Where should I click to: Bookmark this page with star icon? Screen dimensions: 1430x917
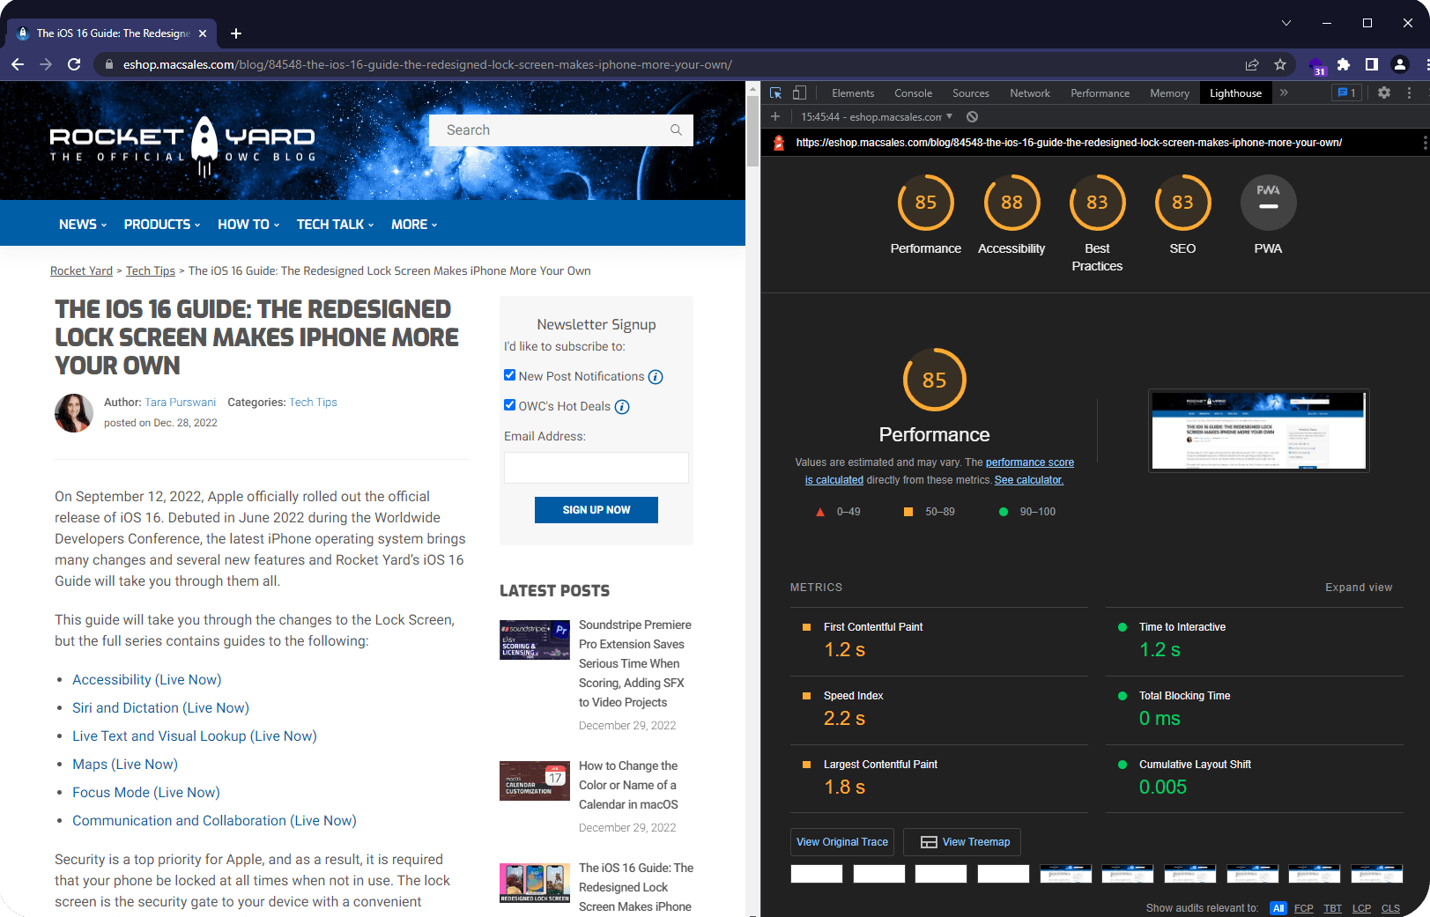pos(1280,64)
